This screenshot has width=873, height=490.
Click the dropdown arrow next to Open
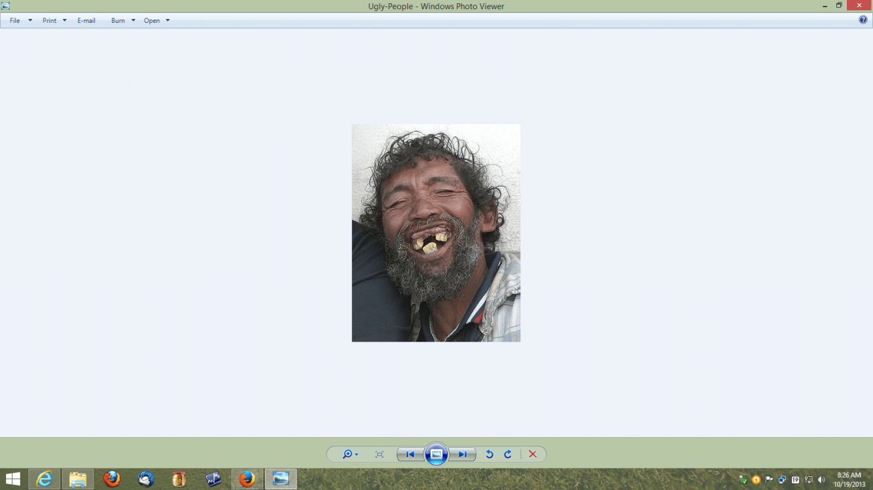tap(168, 21)
